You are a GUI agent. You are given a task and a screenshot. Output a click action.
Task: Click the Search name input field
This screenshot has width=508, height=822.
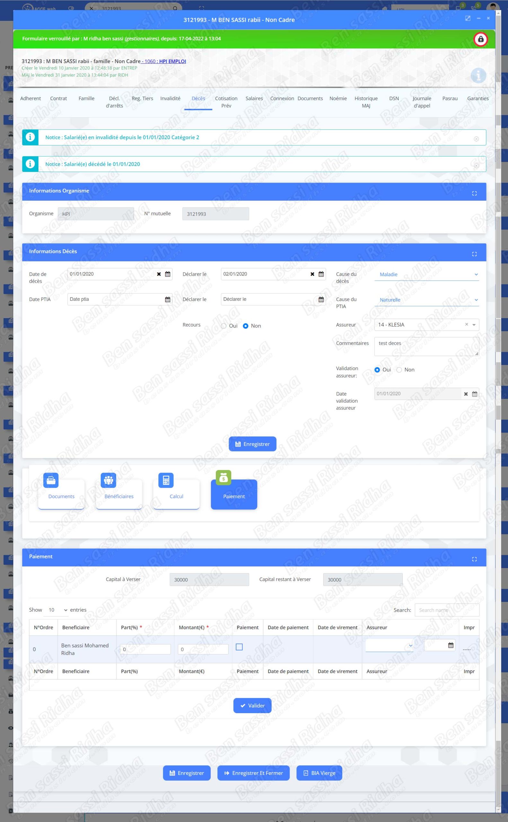click(x=447, y=610)
